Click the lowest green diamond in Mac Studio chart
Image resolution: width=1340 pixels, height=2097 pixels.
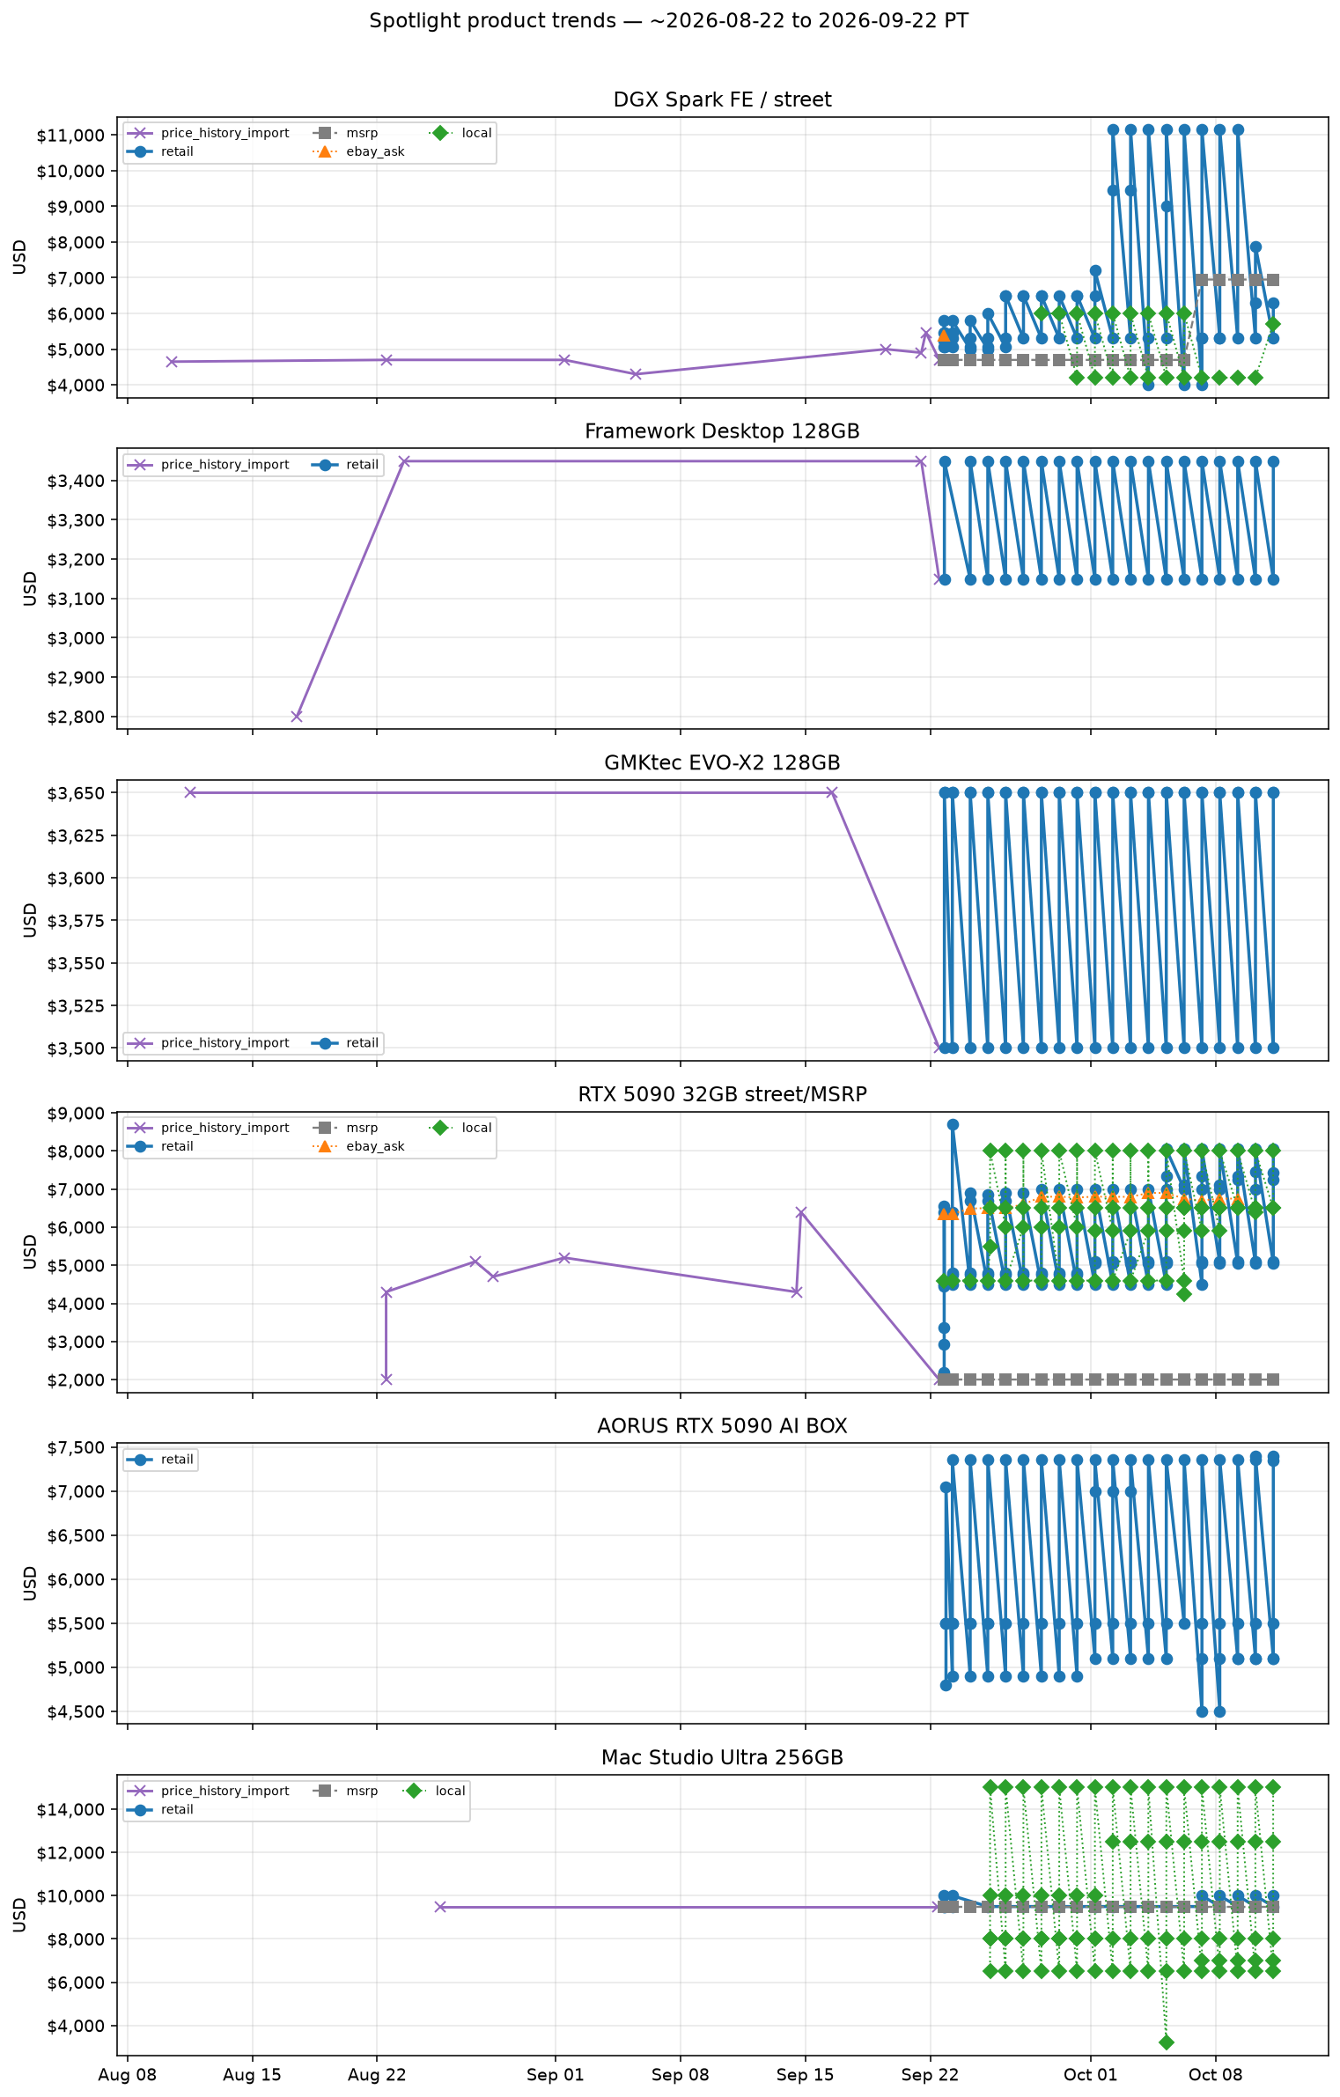pyautogui.click(x=1167, y=2042)
